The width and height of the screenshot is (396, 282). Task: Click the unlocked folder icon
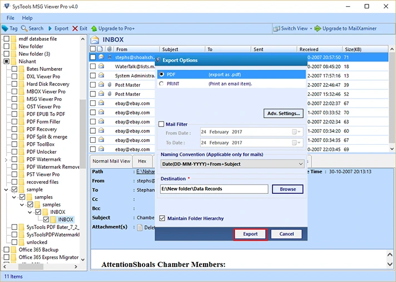[22, 242]
